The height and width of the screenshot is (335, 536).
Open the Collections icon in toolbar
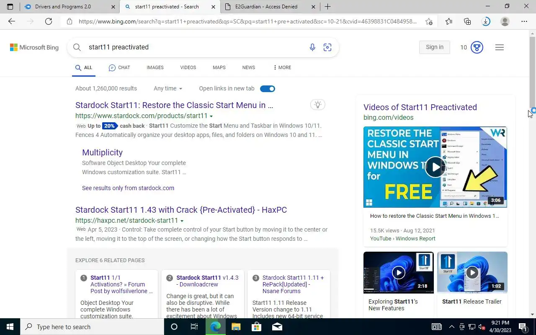click(467, 21)
